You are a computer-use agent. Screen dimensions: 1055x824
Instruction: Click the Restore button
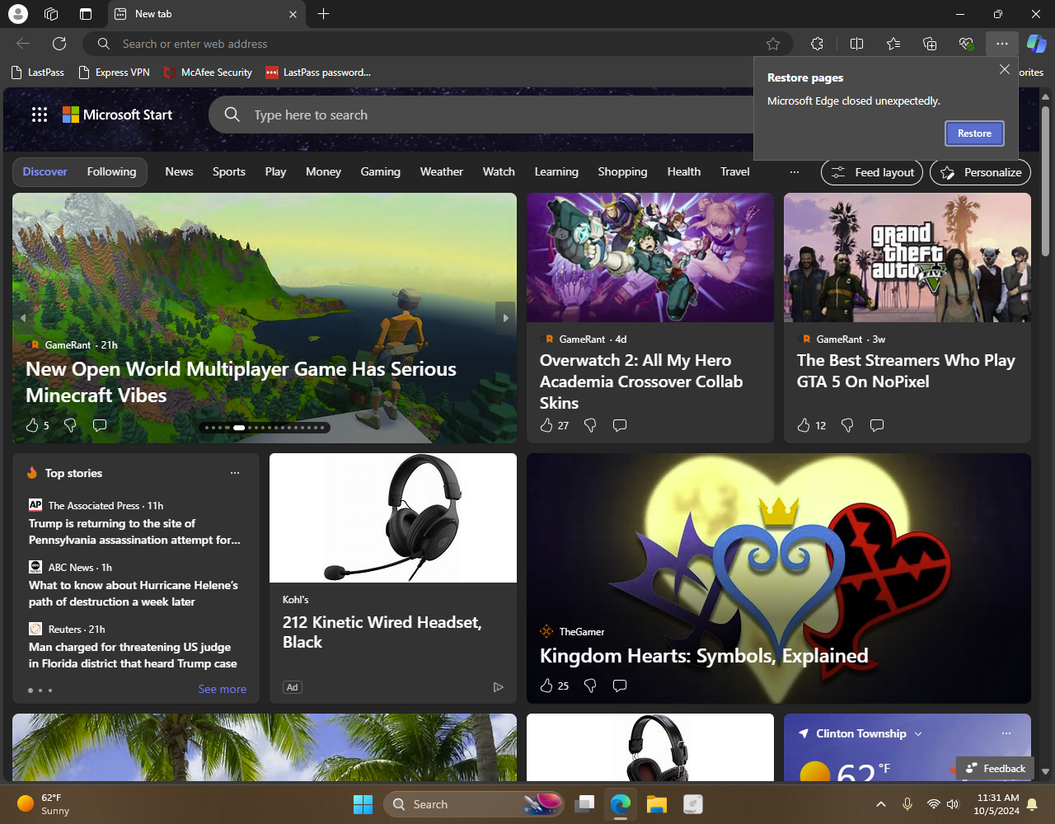click(974, 133)
